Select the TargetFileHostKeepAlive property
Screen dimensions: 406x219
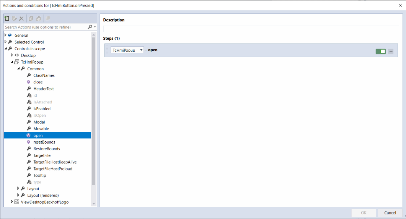click(55, 162)
